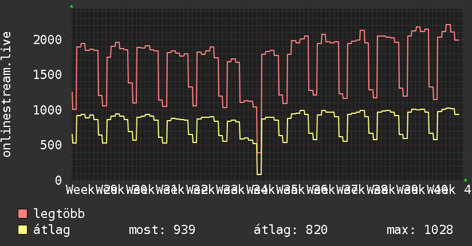
Task: Click the pink legtöbb legend swatch
Action: click(x=22, y=214)
